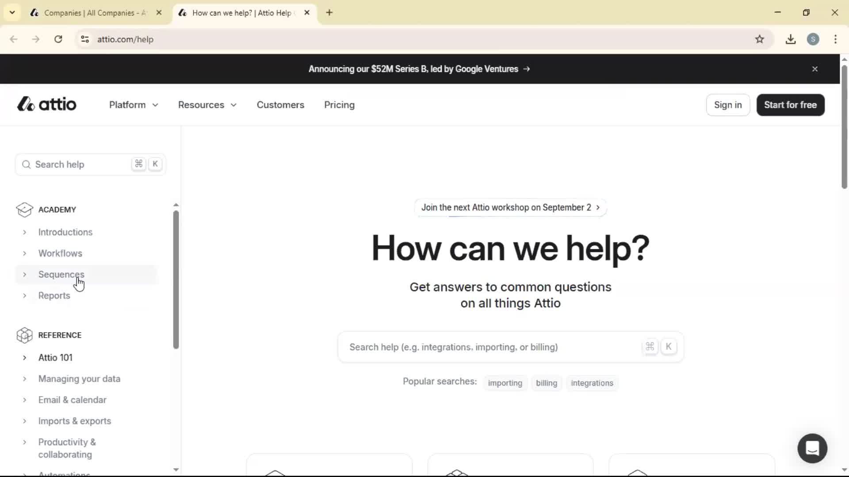Image resolution: width=849 pixels, height=477 pixels.
Task: Click the Reference section icon
Action: 25,335
